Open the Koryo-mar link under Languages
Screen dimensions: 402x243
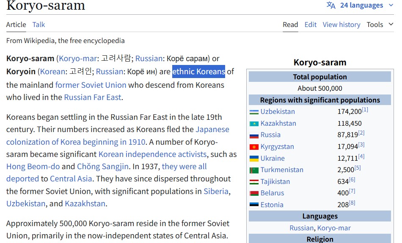[x=334, y=228]
